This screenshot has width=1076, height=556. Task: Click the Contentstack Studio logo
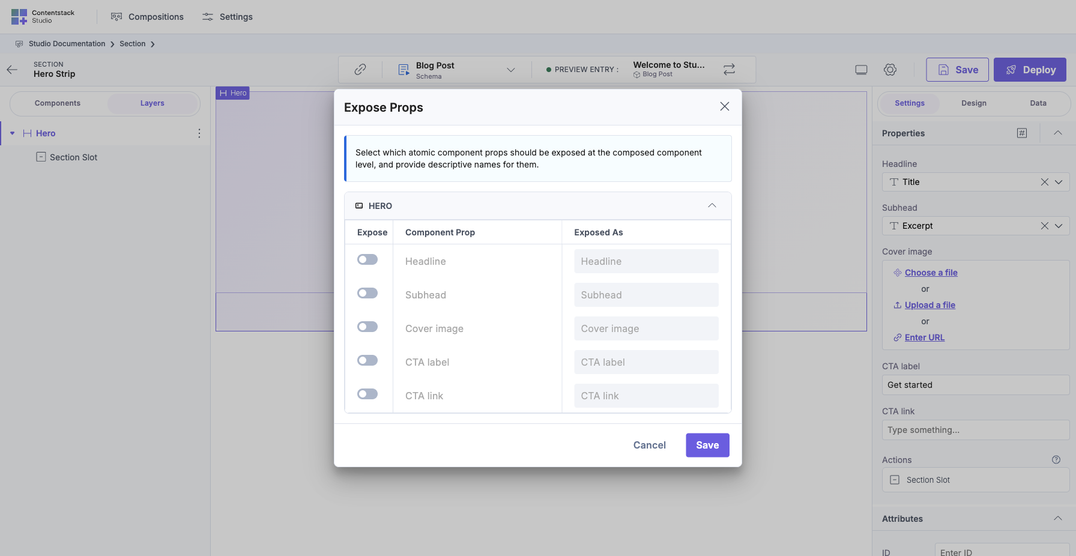click(x=43, y=17)
